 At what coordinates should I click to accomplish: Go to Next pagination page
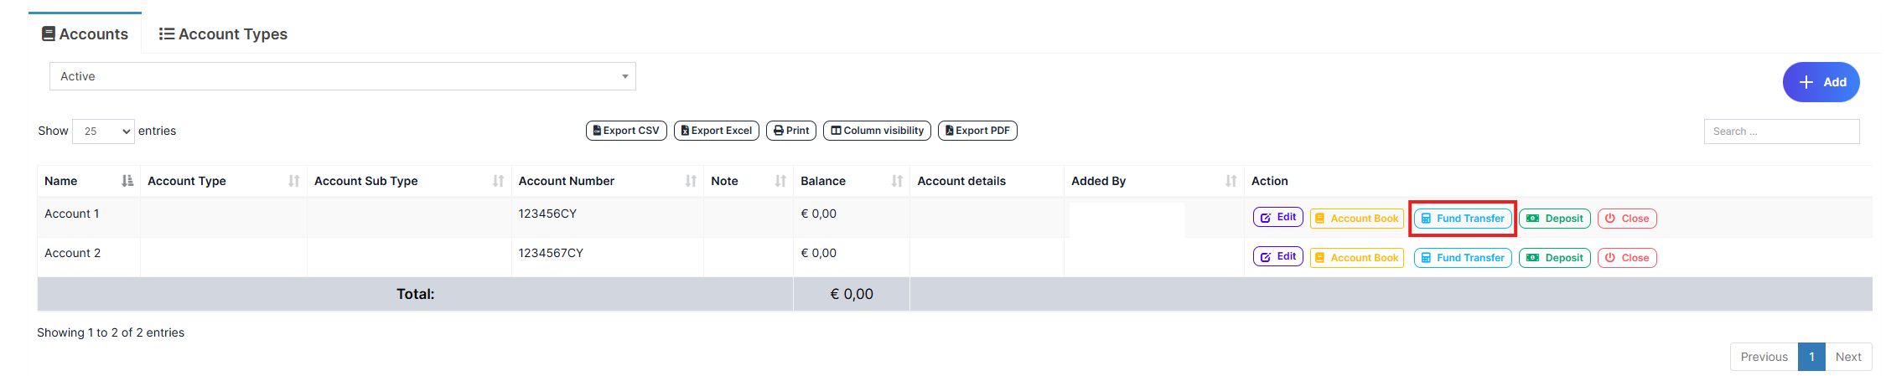tap(1847, 357)
